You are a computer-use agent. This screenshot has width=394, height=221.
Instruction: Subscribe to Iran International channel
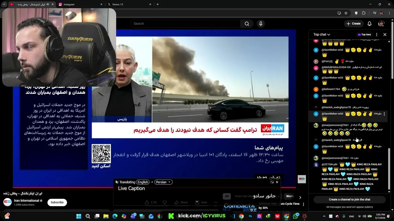coord(57,202)
